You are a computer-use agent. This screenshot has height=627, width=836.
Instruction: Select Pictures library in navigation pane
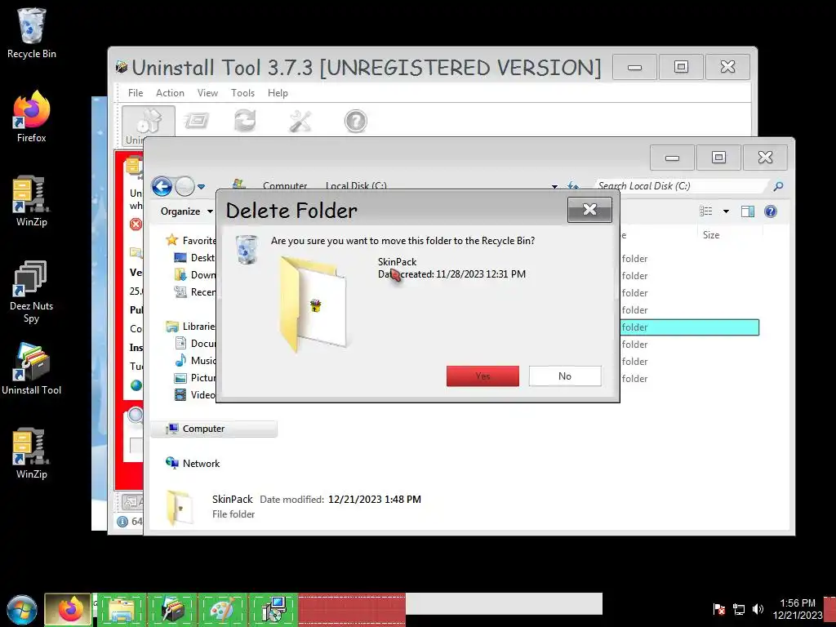(195, 377)
